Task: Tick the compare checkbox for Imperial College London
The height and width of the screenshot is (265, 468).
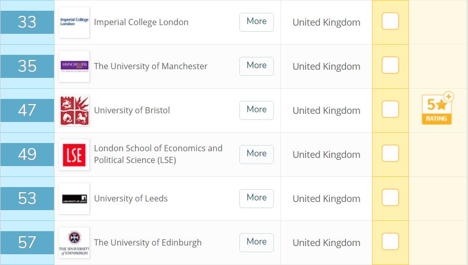Action: (390, 21)
